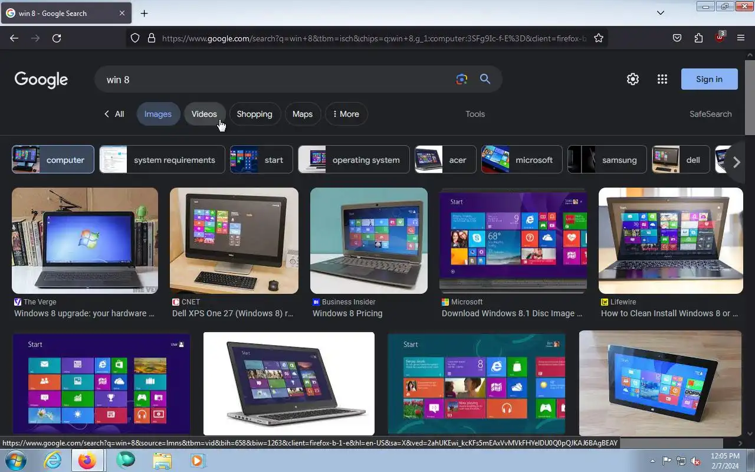Open the Windows Start orb
755x472 pixels.
pyautogui.click(x=15, y=460)
